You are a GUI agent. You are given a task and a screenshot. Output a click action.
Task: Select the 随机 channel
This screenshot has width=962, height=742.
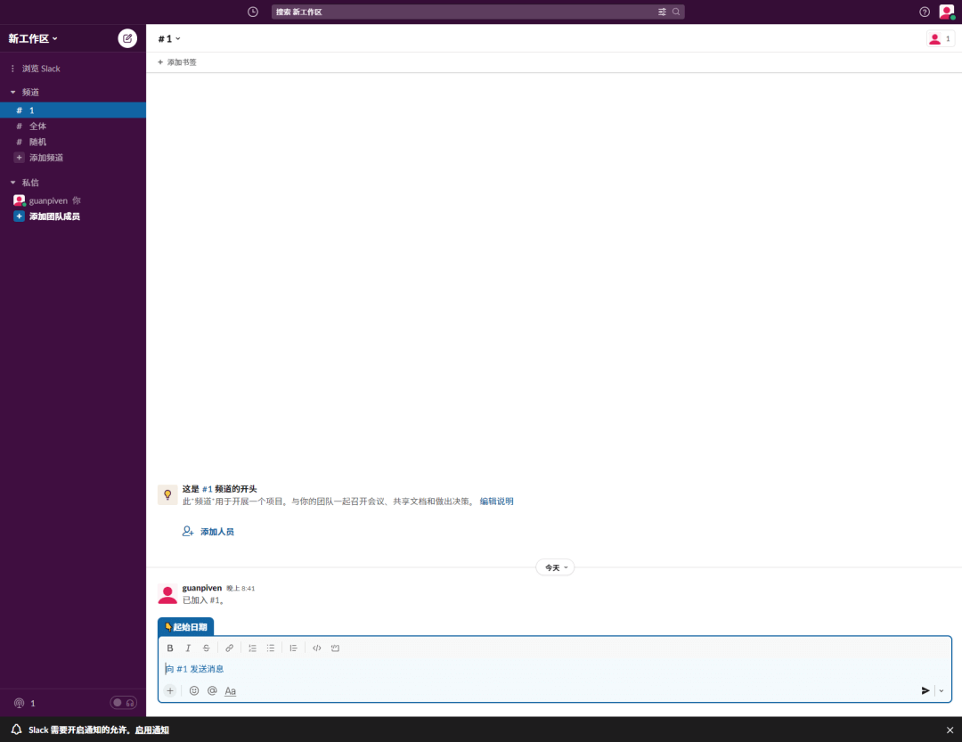(73, 142)
